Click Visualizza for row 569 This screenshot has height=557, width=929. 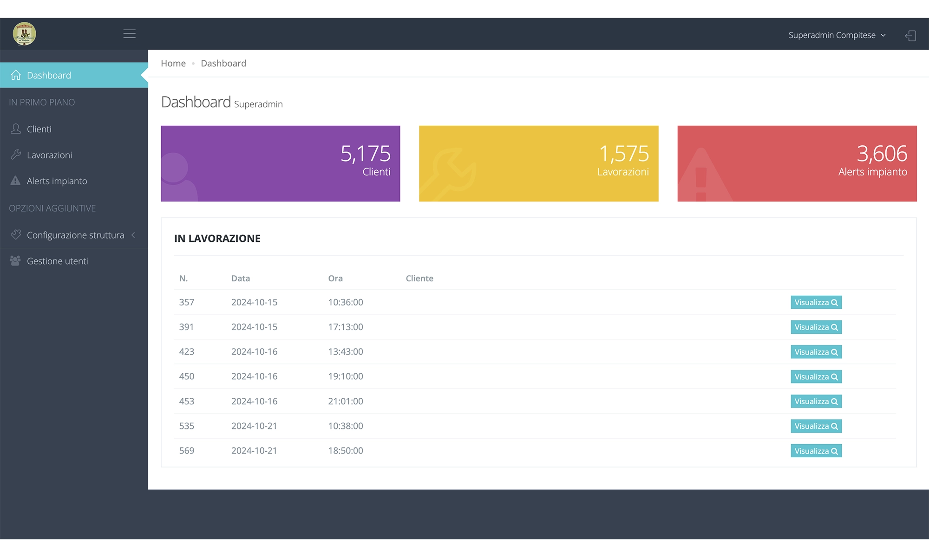tap(816, 451)
